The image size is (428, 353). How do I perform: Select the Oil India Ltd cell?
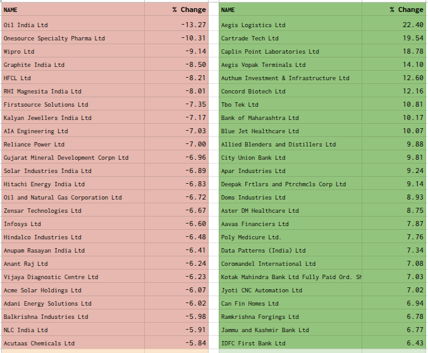pyautogui.click(x=73, y=25)
